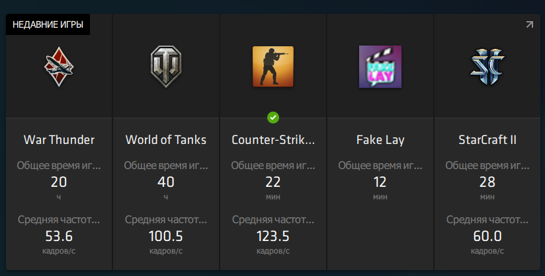Image resolution: width=545 pixels, height=276 pixels.
Task: Click Fake Lay's 12 minutes playtime value
Action: [380, 182]
